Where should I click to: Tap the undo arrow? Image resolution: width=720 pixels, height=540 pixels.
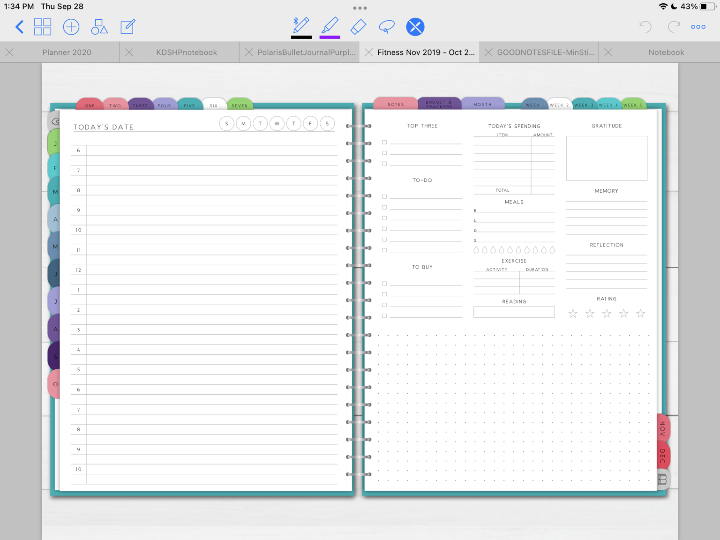click(645, 27)
